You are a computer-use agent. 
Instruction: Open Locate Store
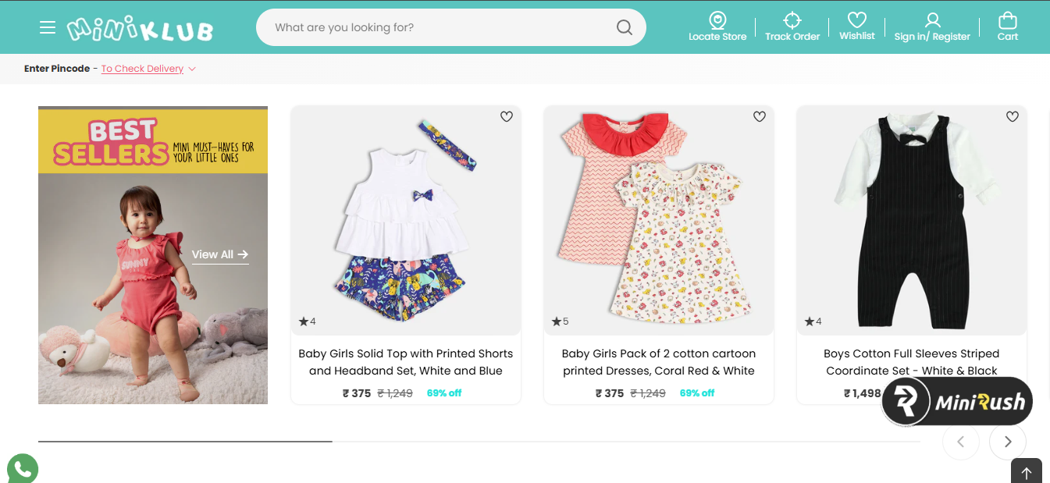click(717, 27)
